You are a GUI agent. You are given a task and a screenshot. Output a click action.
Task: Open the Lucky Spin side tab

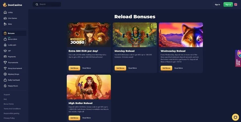[x=238, y=58]
